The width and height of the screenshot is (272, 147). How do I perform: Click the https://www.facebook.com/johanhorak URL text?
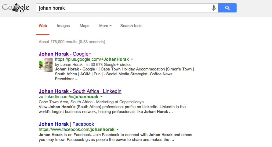(x=77, y=129)
